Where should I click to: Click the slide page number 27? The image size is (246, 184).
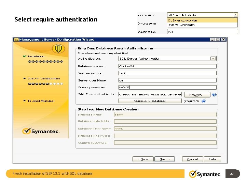232,174
